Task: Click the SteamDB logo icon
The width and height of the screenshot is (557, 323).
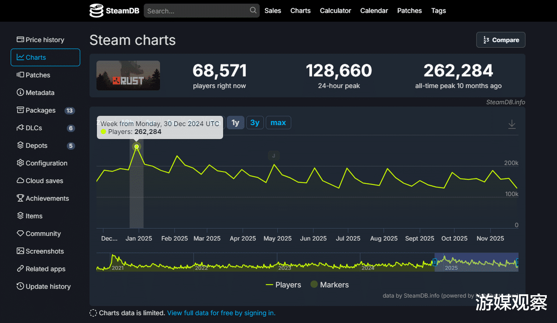Action: tap(96, 10)
